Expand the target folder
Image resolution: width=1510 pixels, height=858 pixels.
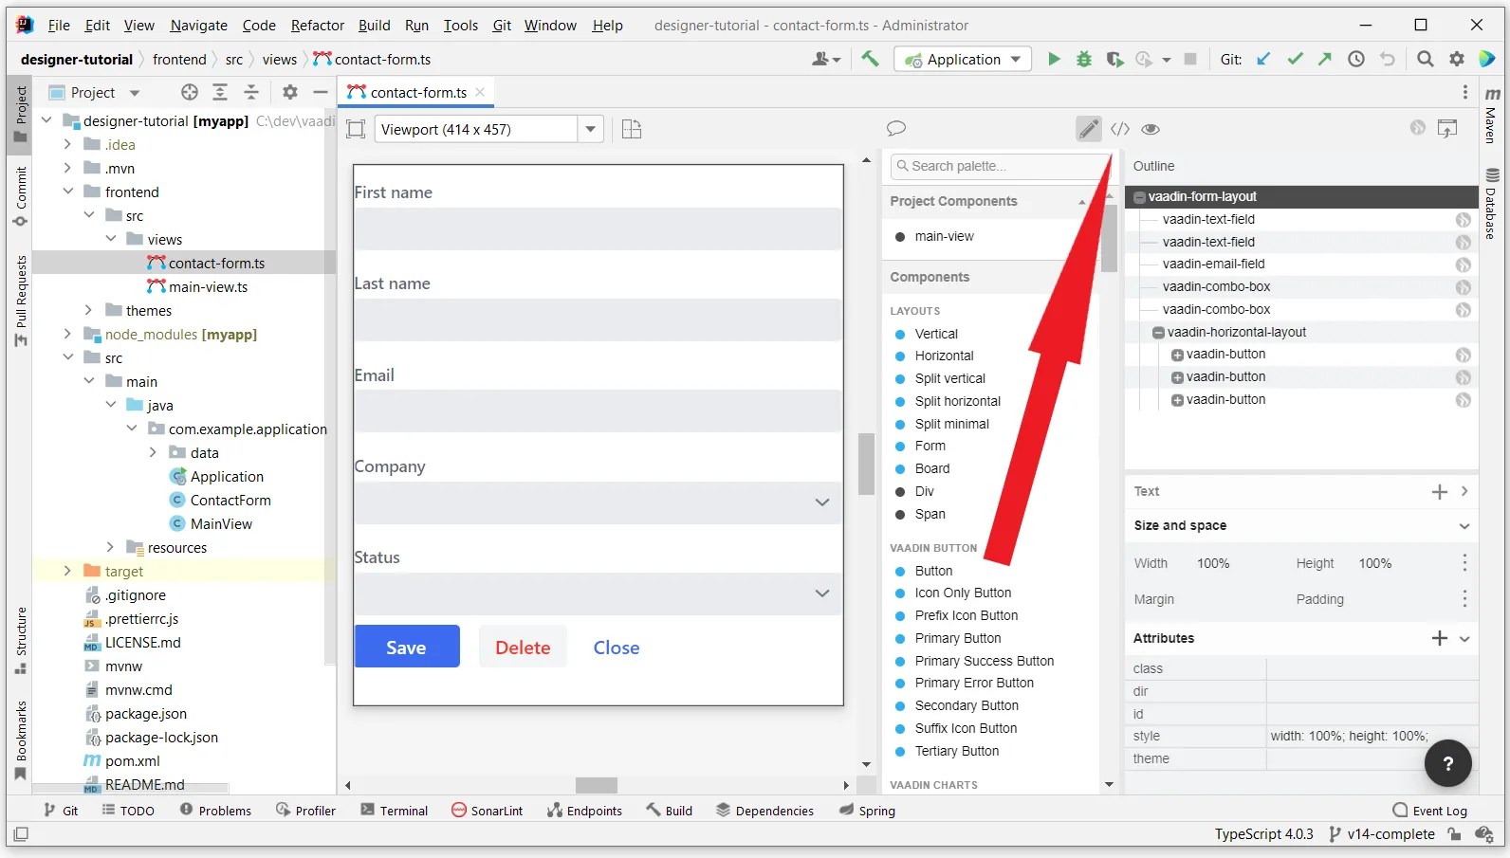point(67,571)
